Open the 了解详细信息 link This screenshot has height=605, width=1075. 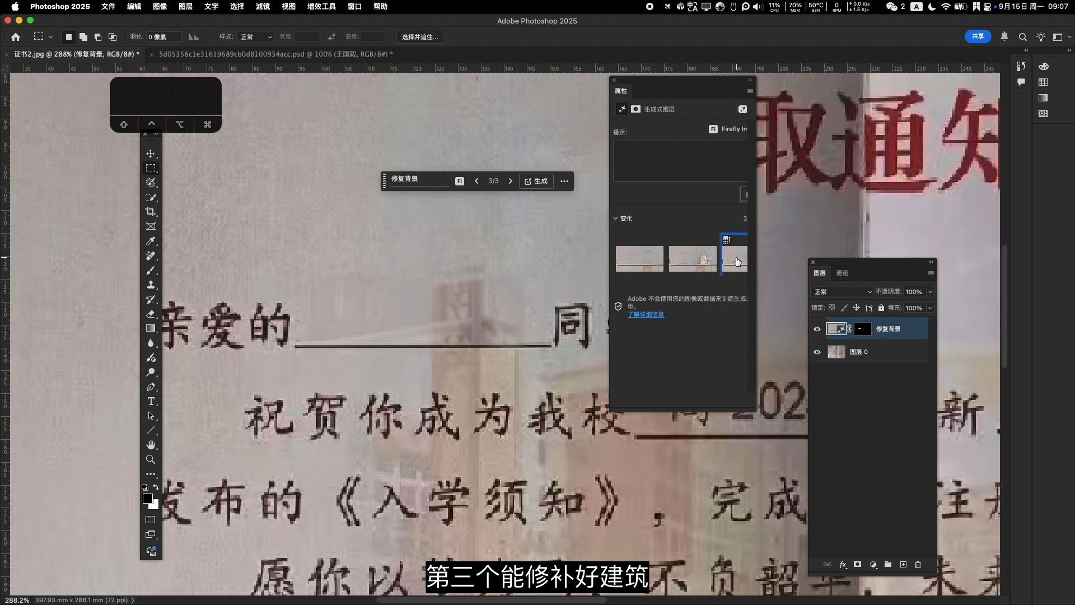(x=646, y=314)
